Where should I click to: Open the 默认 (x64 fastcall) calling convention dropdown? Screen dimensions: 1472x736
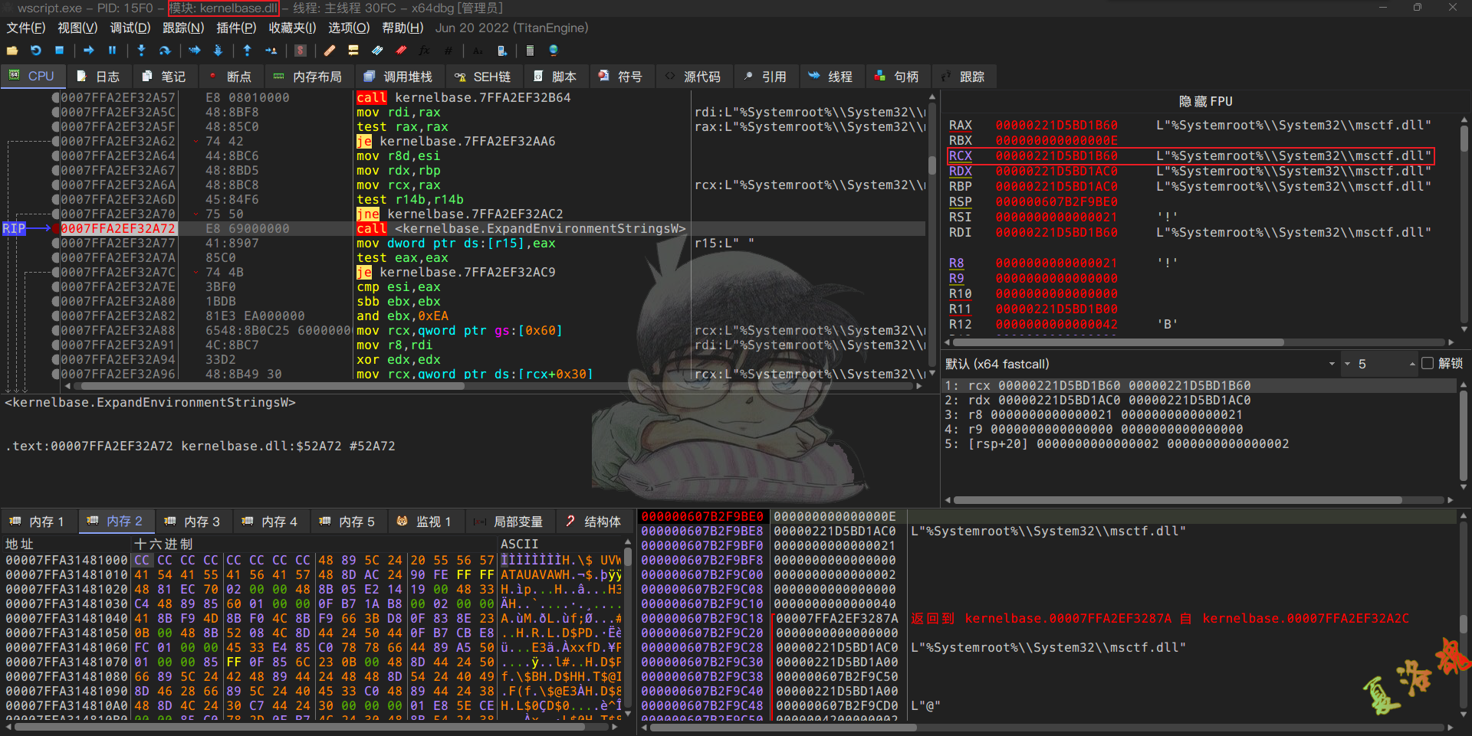1141,364
